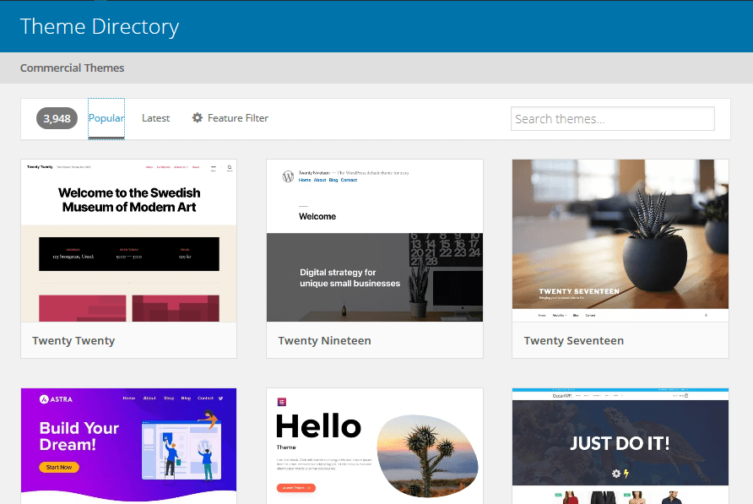Open the Astra theme preview image
753x504 pixels.
(x=128, y=446)
